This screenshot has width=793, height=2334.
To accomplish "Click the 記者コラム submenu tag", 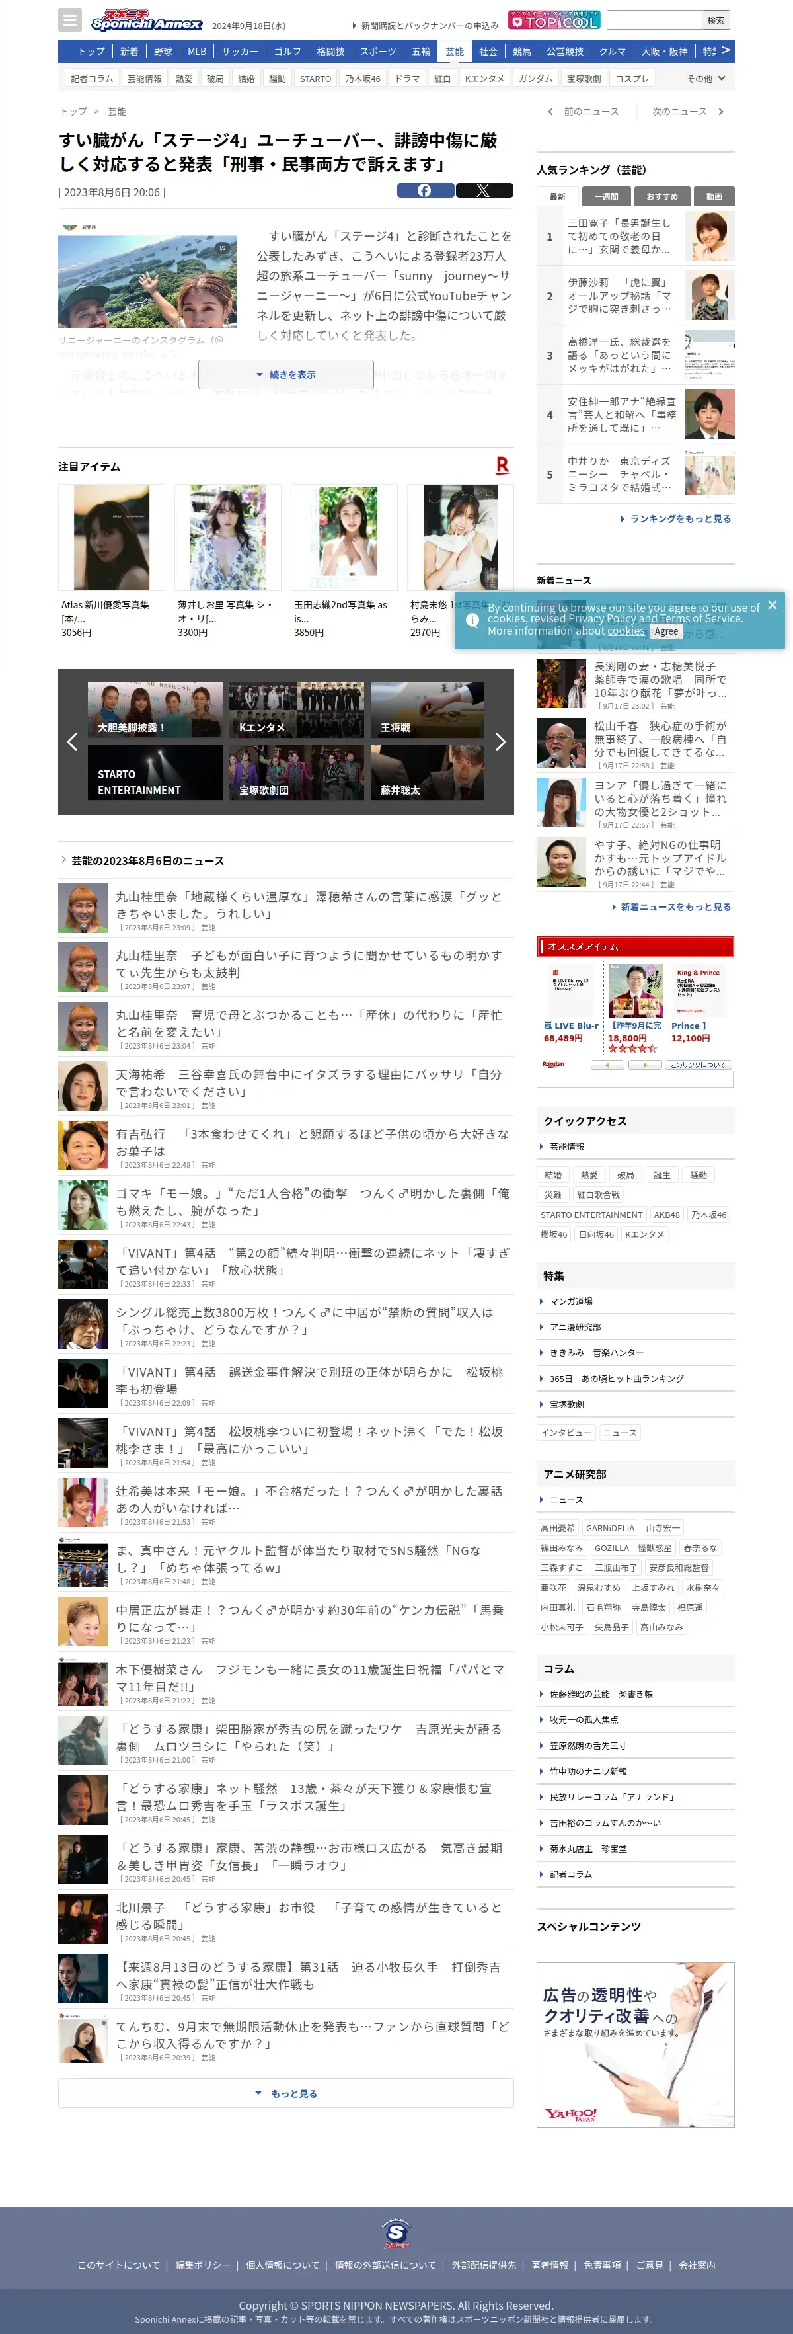I will (x=93, y=79).
